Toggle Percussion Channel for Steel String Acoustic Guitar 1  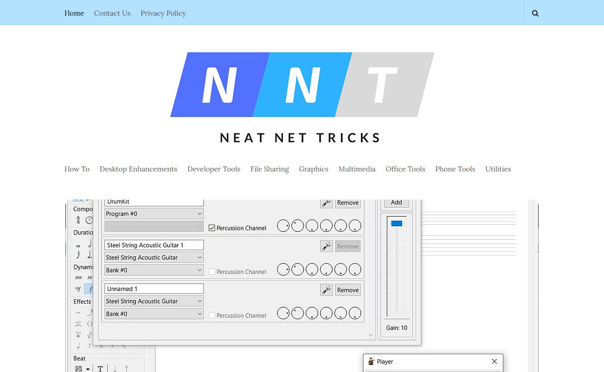point(212,271)
